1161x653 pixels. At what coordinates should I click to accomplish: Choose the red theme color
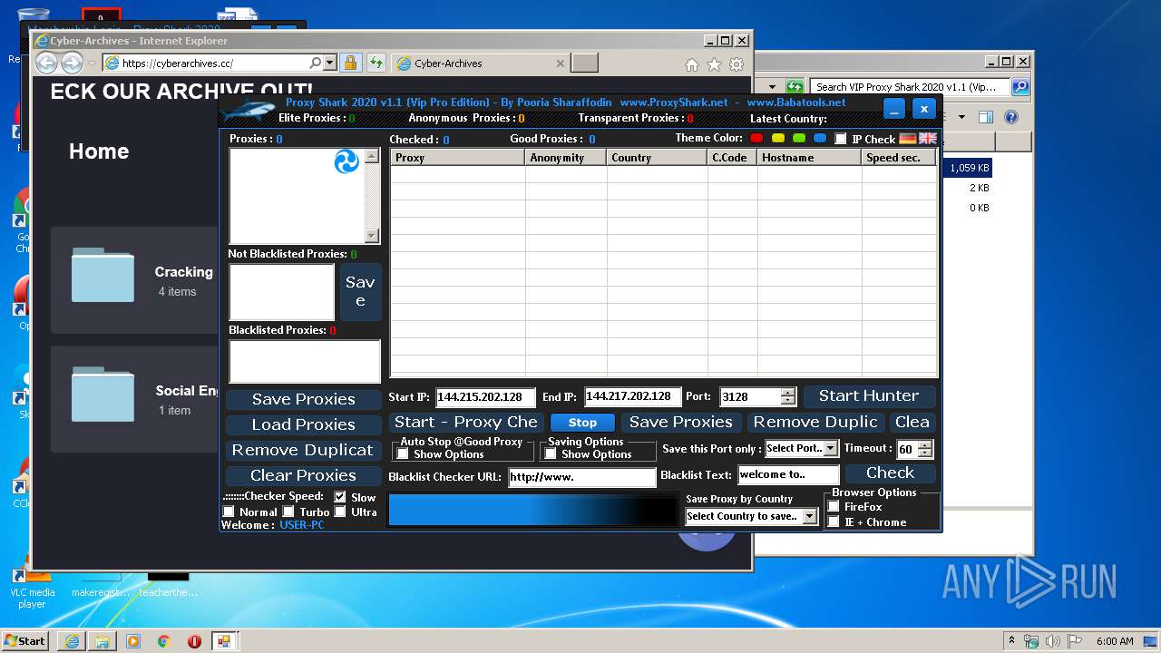click(756, 139)
